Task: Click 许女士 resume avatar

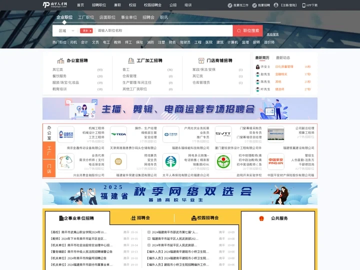Action: pos(257,67)
